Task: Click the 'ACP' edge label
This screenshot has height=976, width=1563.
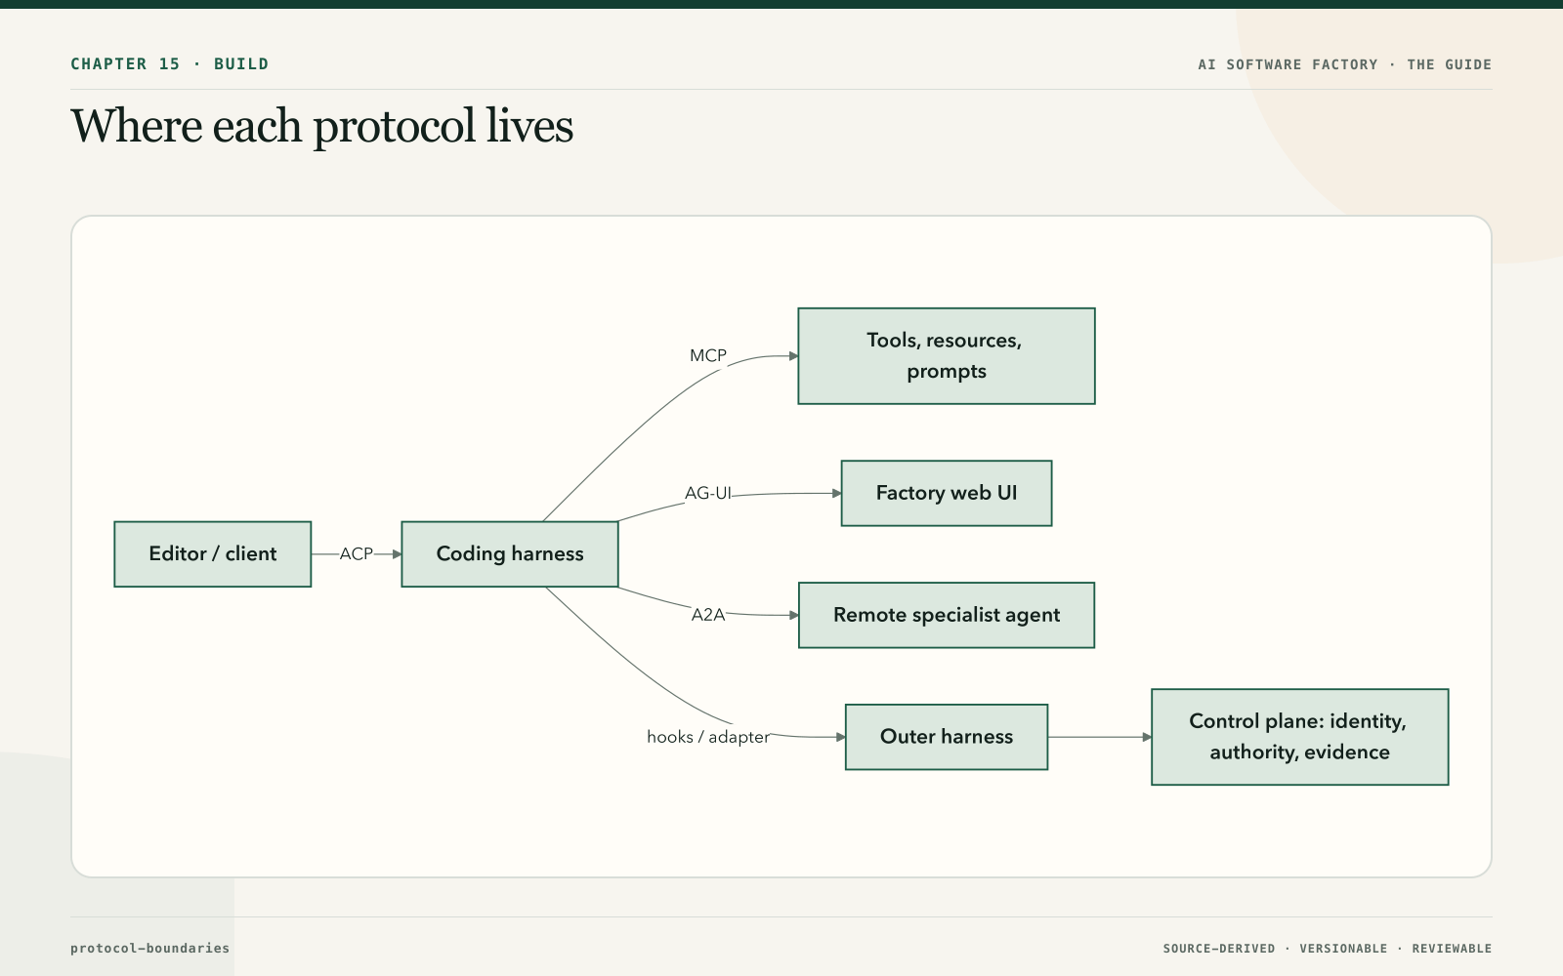Action: click(x=357, y=554)
